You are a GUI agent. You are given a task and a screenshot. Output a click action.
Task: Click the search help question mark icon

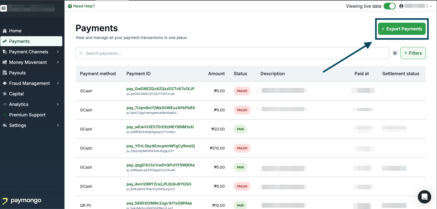click(x=395, y=53)
